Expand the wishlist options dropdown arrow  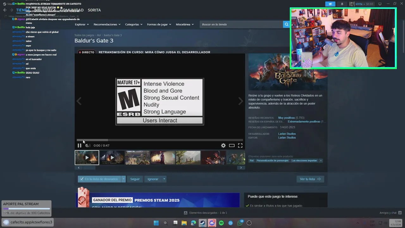click(123, 179)
